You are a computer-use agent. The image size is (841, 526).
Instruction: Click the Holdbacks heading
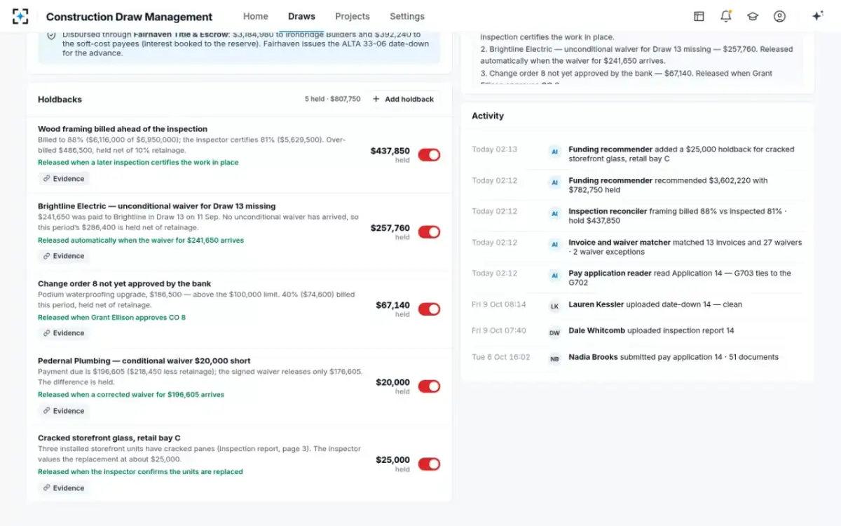tap(60, 100)
